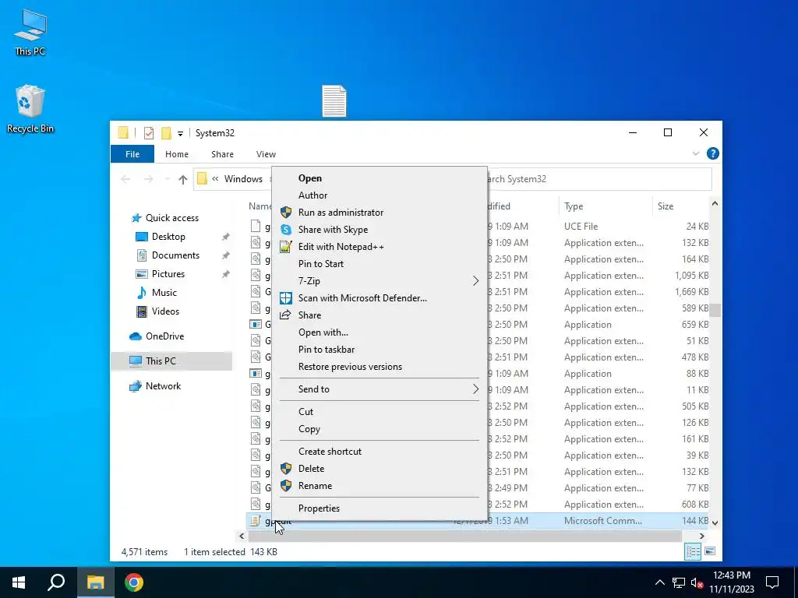The width and height of the screenshot is (798, 598).
Task: Open recent locations dropdown arrow
Action: click(x=167, y=179)
